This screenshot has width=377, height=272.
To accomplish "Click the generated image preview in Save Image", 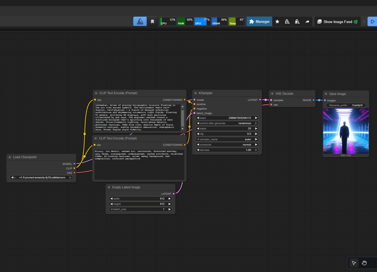I will (x=346, y=131).
